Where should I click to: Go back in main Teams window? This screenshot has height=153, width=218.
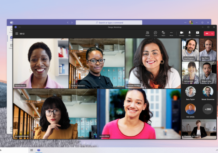coord(68,22)
